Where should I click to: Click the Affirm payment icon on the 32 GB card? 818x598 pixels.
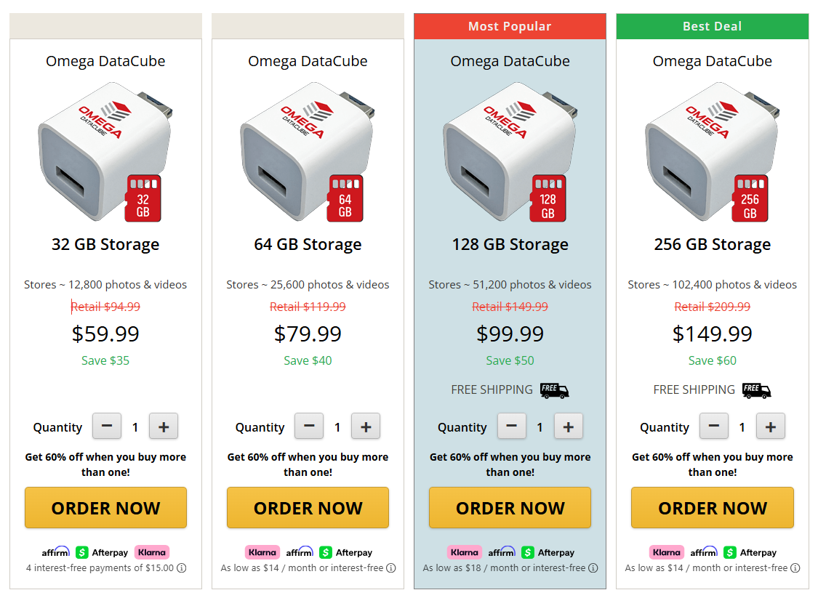56,552
